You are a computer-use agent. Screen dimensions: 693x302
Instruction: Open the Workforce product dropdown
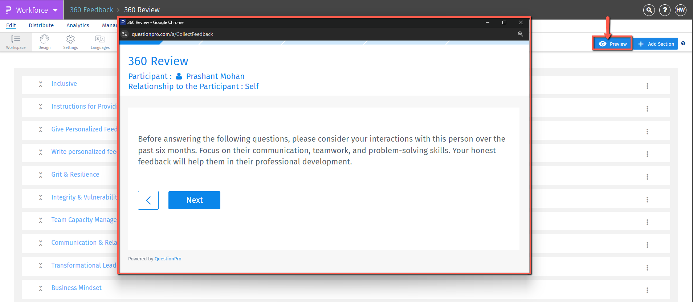point(32,10)
